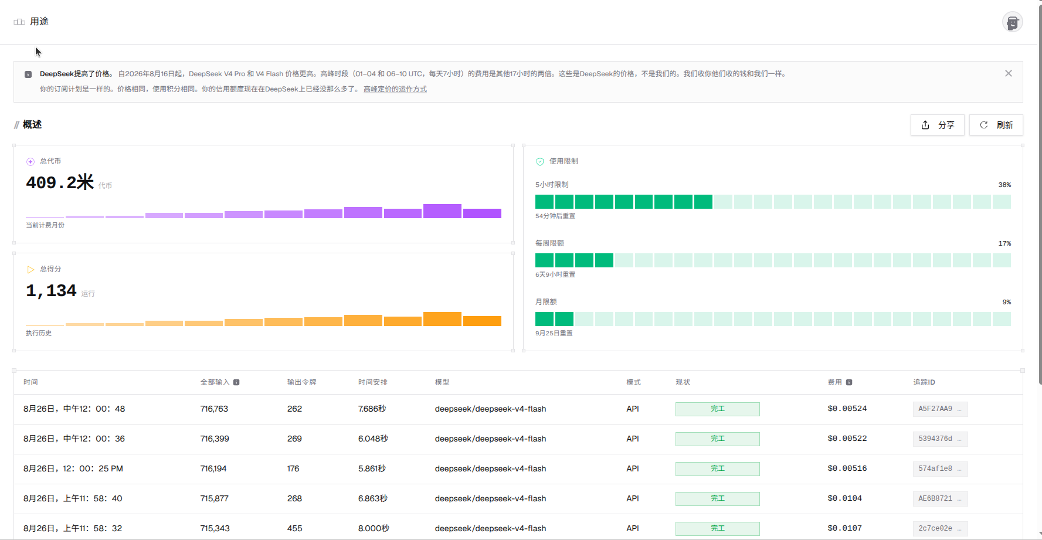Click the 总代币 sparkle icon
Viewport: 1042px width, 540px height.
point(30,161)
